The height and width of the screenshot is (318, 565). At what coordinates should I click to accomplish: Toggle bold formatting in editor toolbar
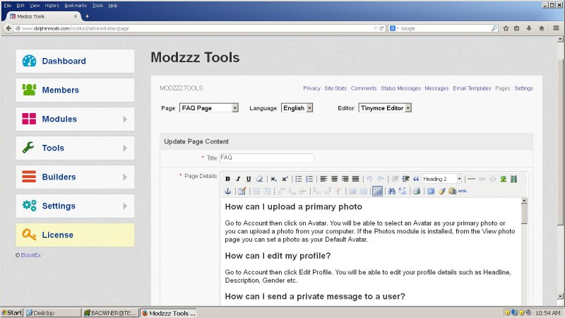click(227, 179)
